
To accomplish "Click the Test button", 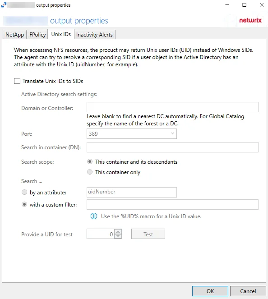I will click(x=148, y=234).
